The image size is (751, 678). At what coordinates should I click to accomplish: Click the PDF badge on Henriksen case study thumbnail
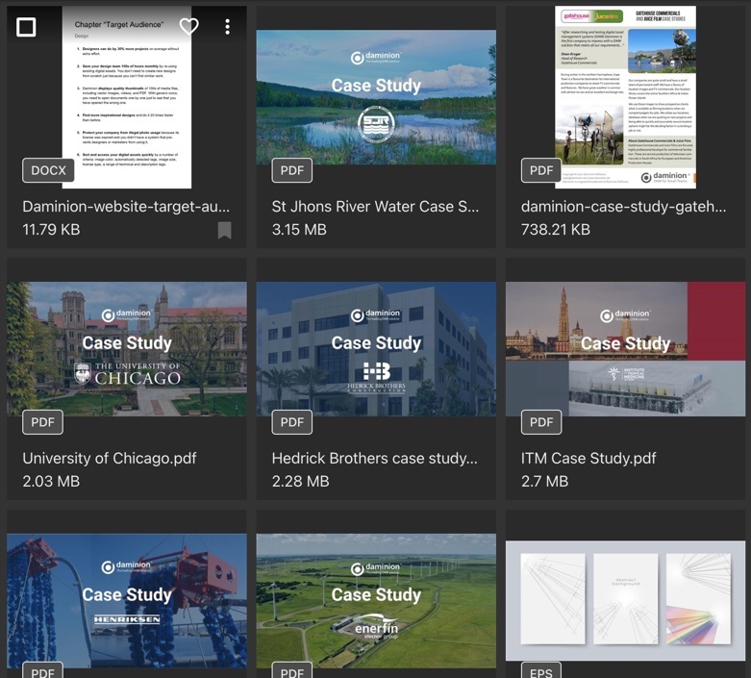[x=42, y=670]
